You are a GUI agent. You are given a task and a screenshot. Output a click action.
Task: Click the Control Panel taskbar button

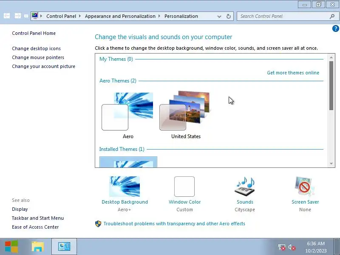point(64,246)
